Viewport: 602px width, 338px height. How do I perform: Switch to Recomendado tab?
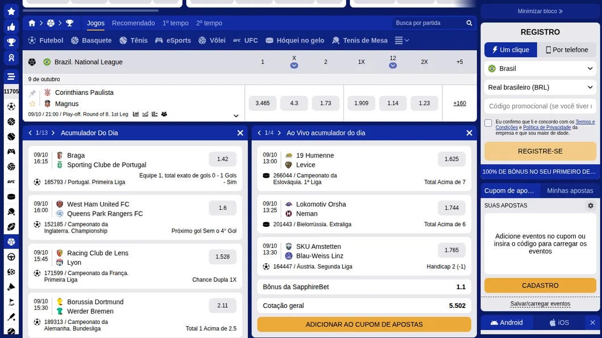pyautogui.click(x=133, y=23)
